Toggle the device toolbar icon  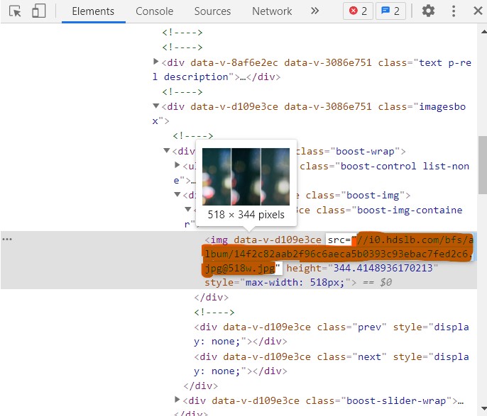click(x=38, y=11)
